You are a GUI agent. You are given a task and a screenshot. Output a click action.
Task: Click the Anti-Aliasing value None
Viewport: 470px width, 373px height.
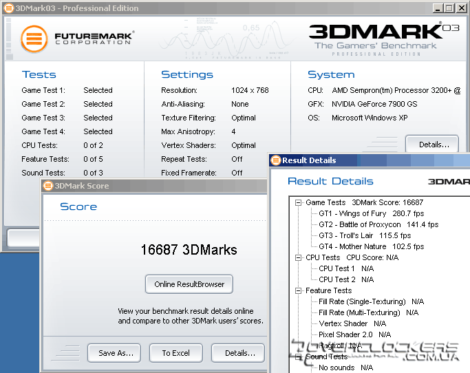239,104
